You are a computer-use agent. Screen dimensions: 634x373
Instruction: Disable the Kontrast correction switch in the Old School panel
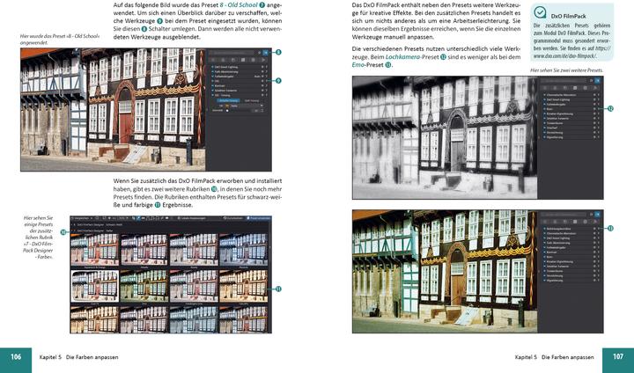tap(262, 85)
